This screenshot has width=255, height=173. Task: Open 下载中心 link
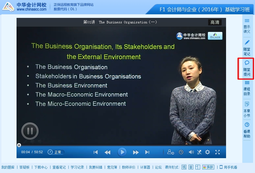coord(41,167)
